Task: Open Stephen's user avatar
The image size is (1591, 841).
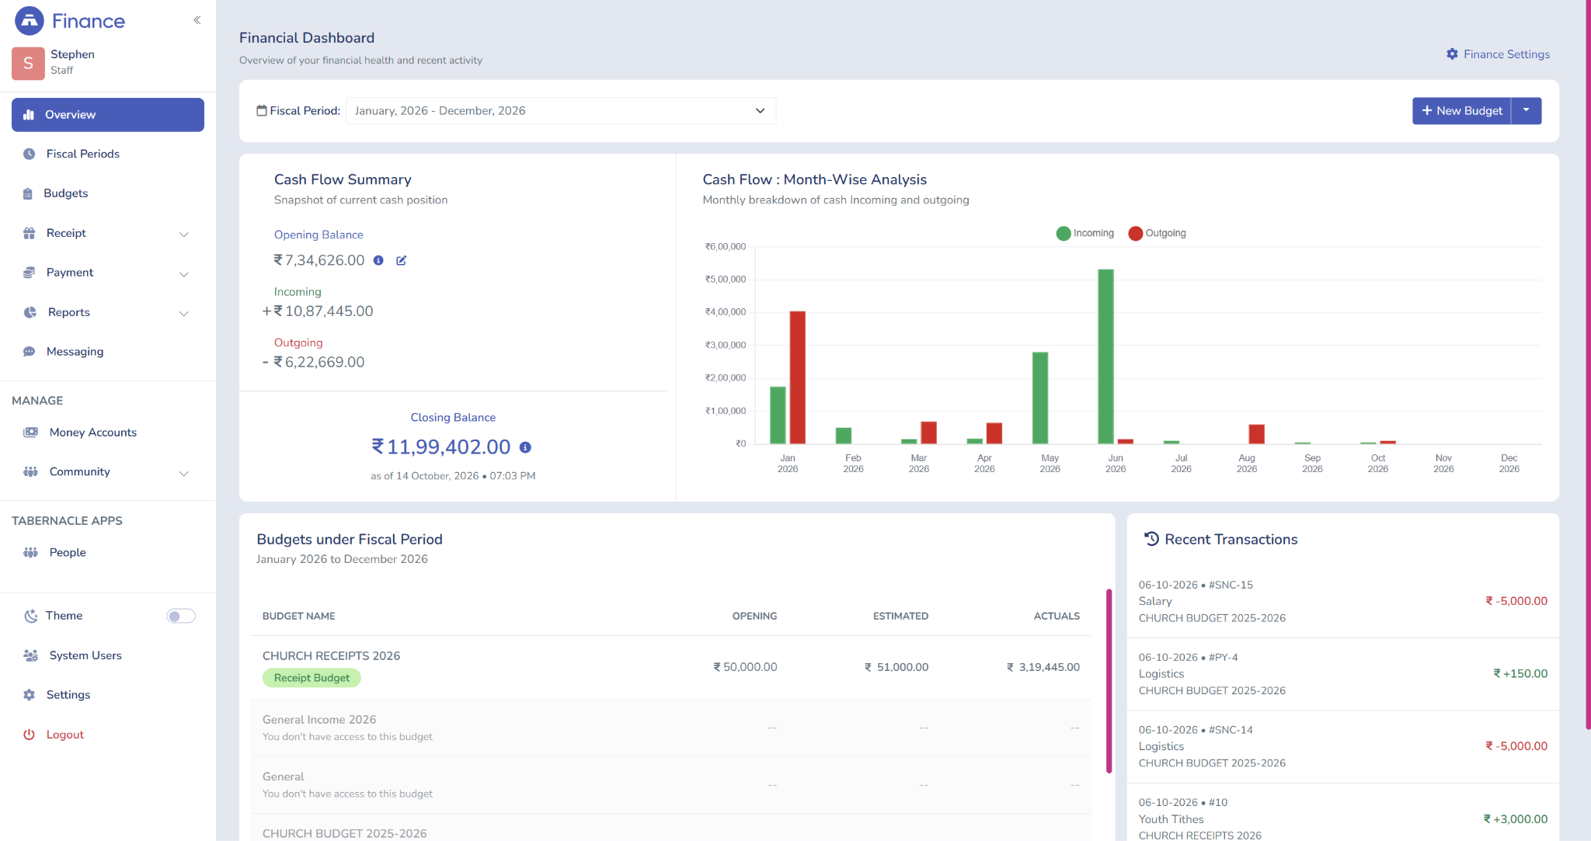Action: (x=28, y=63)
